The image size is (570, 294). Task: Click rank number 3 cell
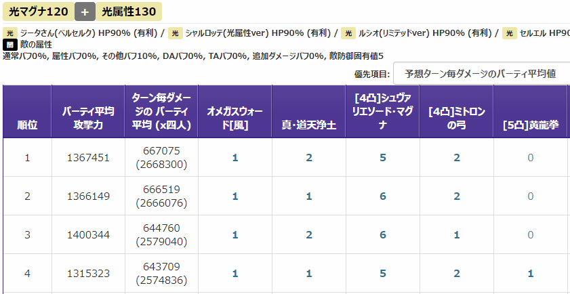click(27, 235)
